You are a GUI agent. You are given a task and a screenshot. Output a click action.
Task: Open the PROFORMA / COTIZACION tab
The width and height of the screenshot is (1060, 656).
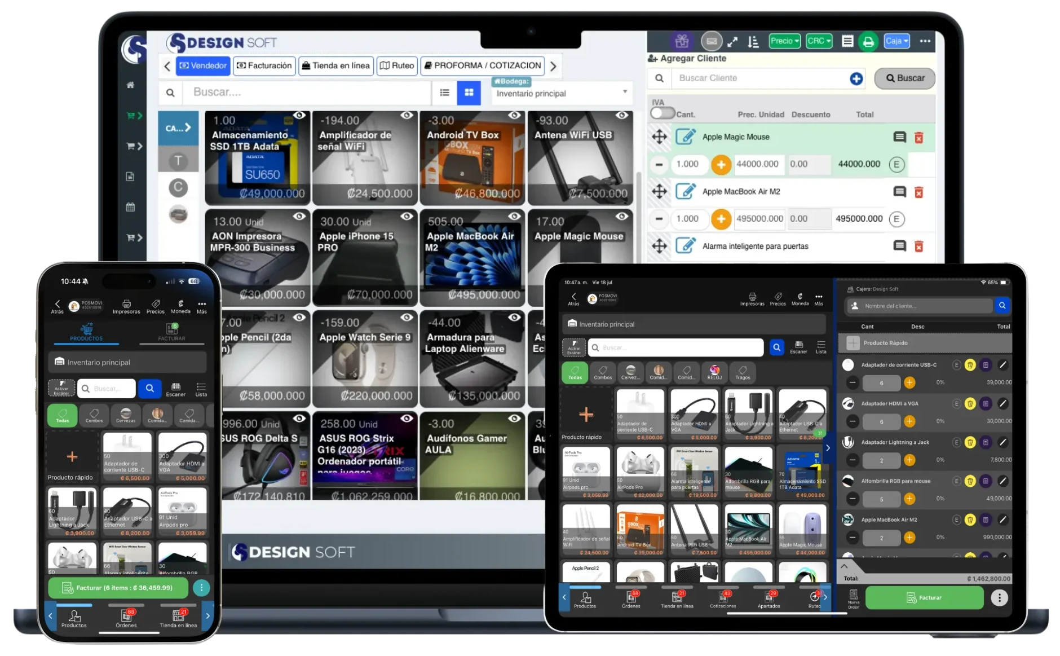(x=482, y=65)
